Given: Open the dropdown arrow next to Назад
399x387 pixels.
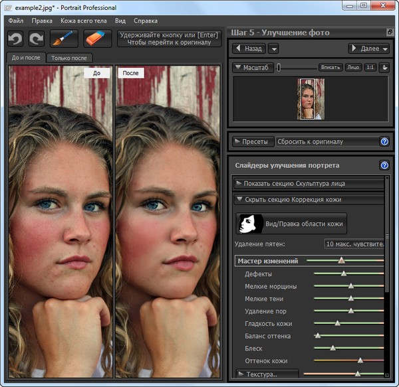Looking at the screenshot, I should 273,48.
